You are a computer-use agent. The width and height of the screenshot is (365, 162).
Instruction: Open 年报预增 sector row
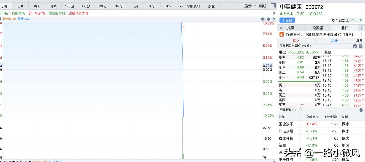pyautogui.click(x=321, y=131)
